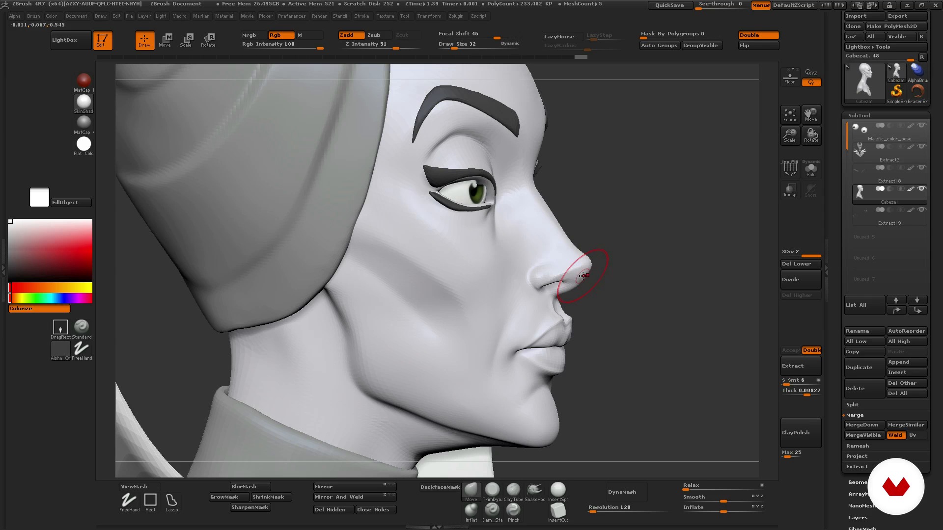Activate Edit mode button
Image resolution: width=943 pixels, height=530 pixels.
tap(103, 40)
